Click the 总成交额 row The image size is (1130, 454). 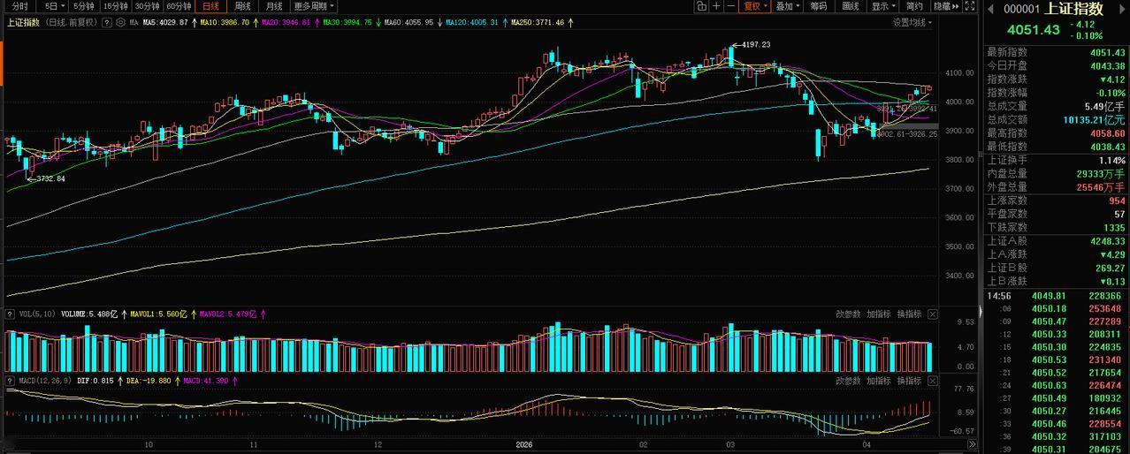click(x=1057, y=119)
